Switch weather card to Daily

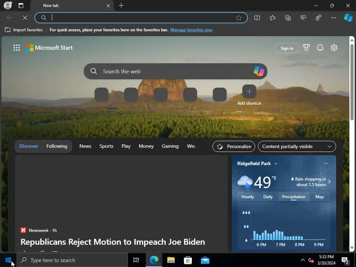pyautogui.click(x=268, y=197)
